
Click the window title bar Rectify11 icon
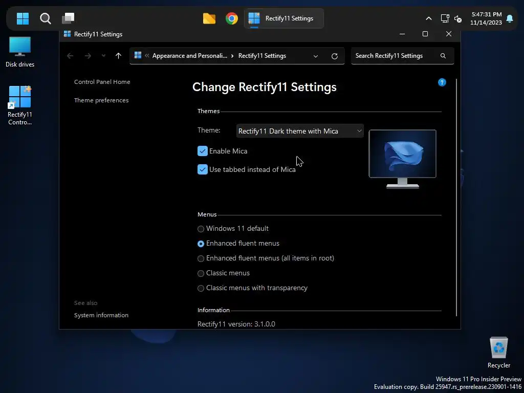[x=67, y=34]
